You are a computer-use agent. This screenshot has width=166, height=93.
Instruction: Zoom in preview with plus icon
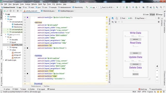(x=157, y=70)
